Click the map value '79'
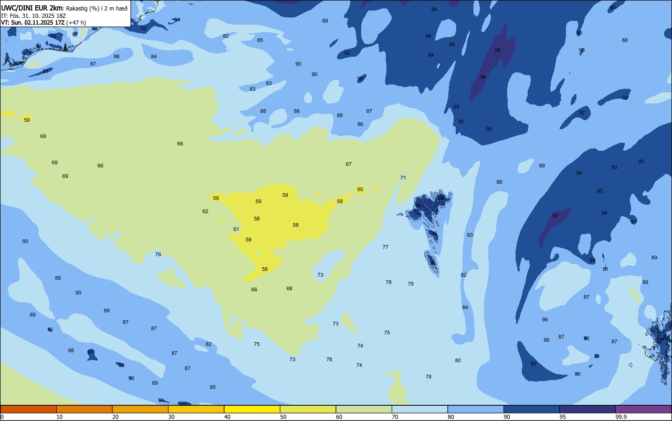The image size is (672, 421). [x=411, y=284]
